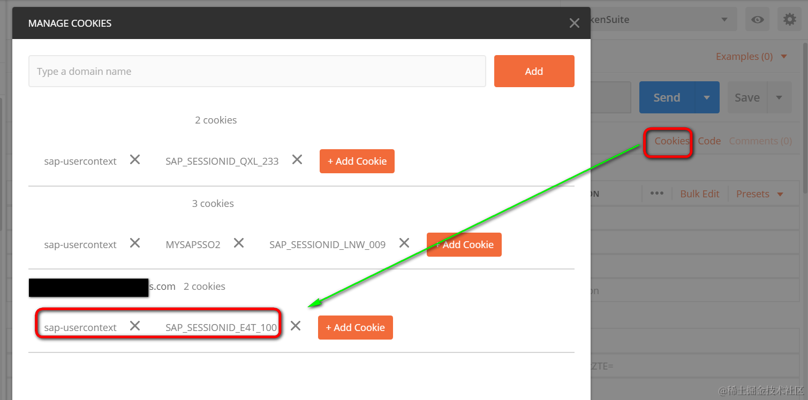Open the Send button dropdown arrow
The width and height of the screenshot is (808, 400).
click(x=707, y=97)
